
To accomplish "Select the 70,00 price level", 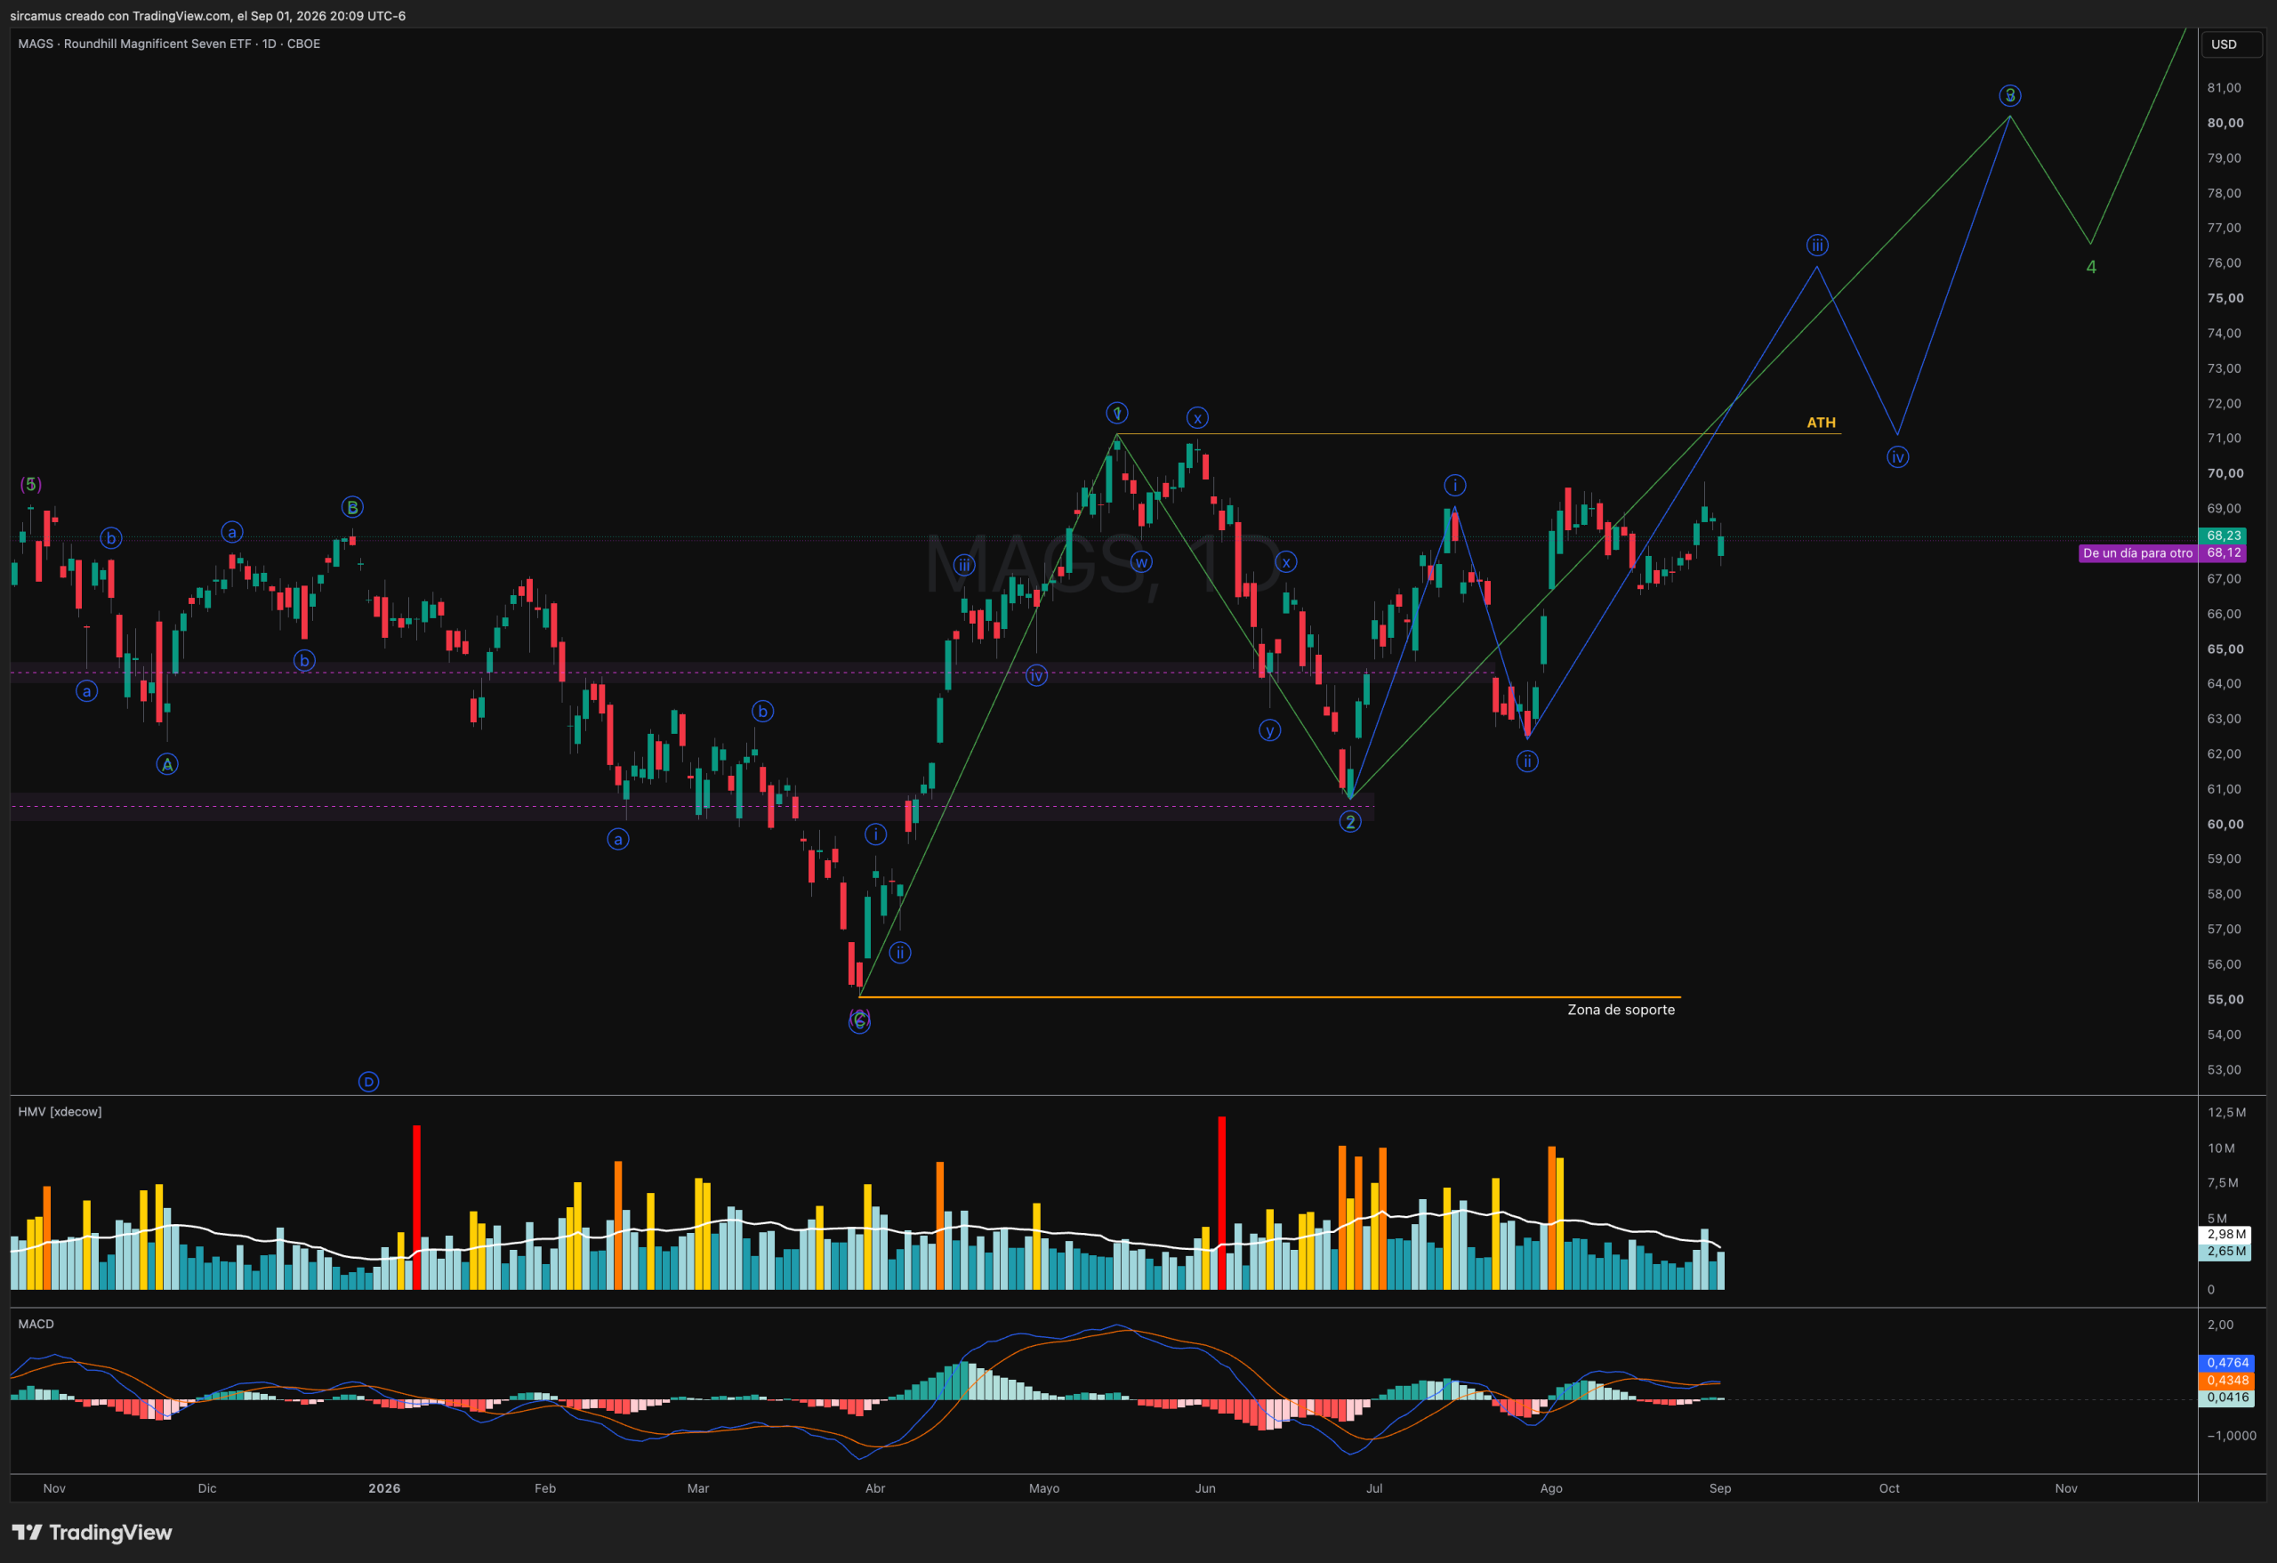I will tap(2225, 473).
